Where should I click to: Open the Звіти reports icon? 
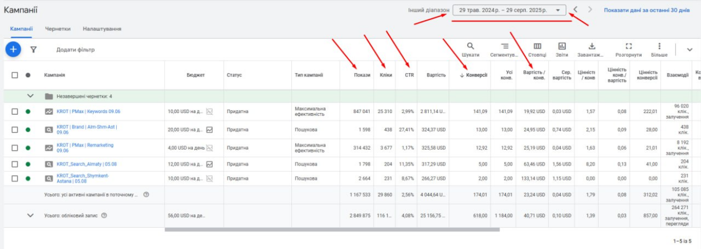pyautogui.click(x=562, y=46)
